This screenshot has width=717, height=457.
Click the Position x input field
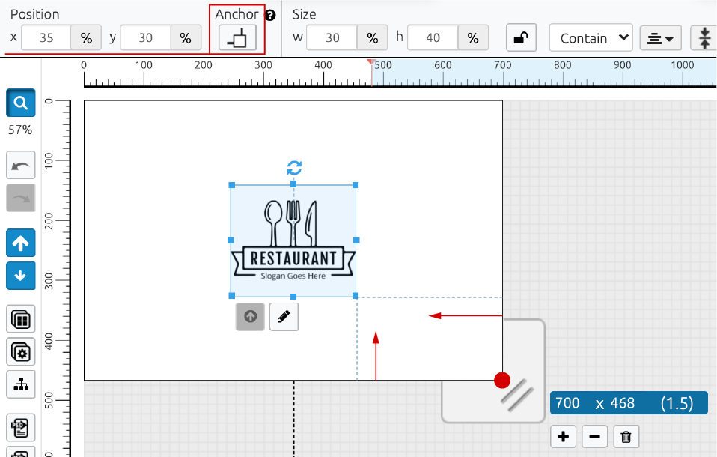tap(46, 37)
